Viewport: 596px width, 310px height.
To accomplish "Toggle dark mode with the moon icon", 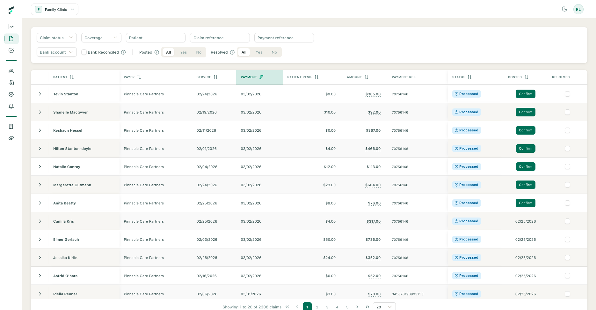I will point(564,9).
